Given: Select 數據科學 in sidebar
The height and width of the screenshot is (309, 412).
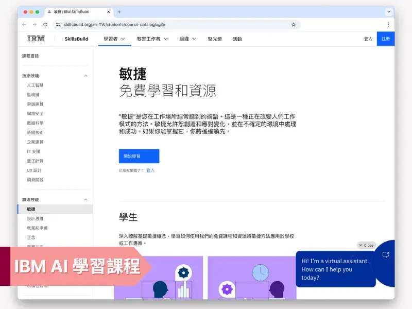Looking at the screenshot, I should 35,123.
